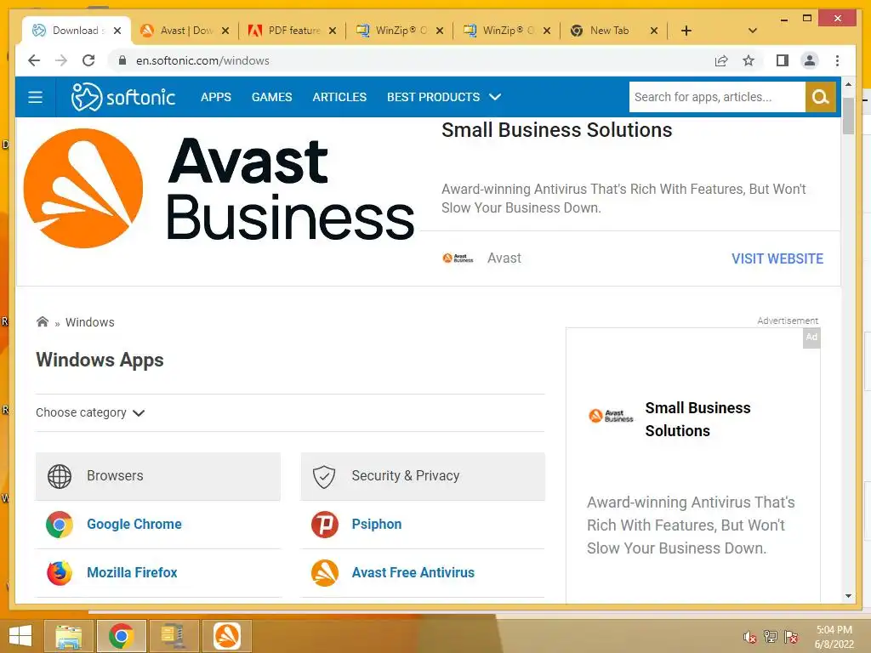The image size is (871, 653).
Task: Click the page vertical scrollbar thumb
Action: tap(848, 116)
